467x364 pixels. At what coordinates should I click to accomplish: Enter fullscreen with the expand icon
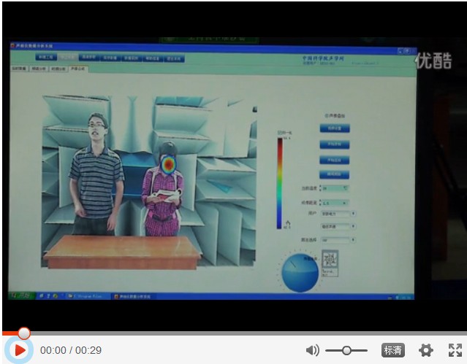pos(455,350)
